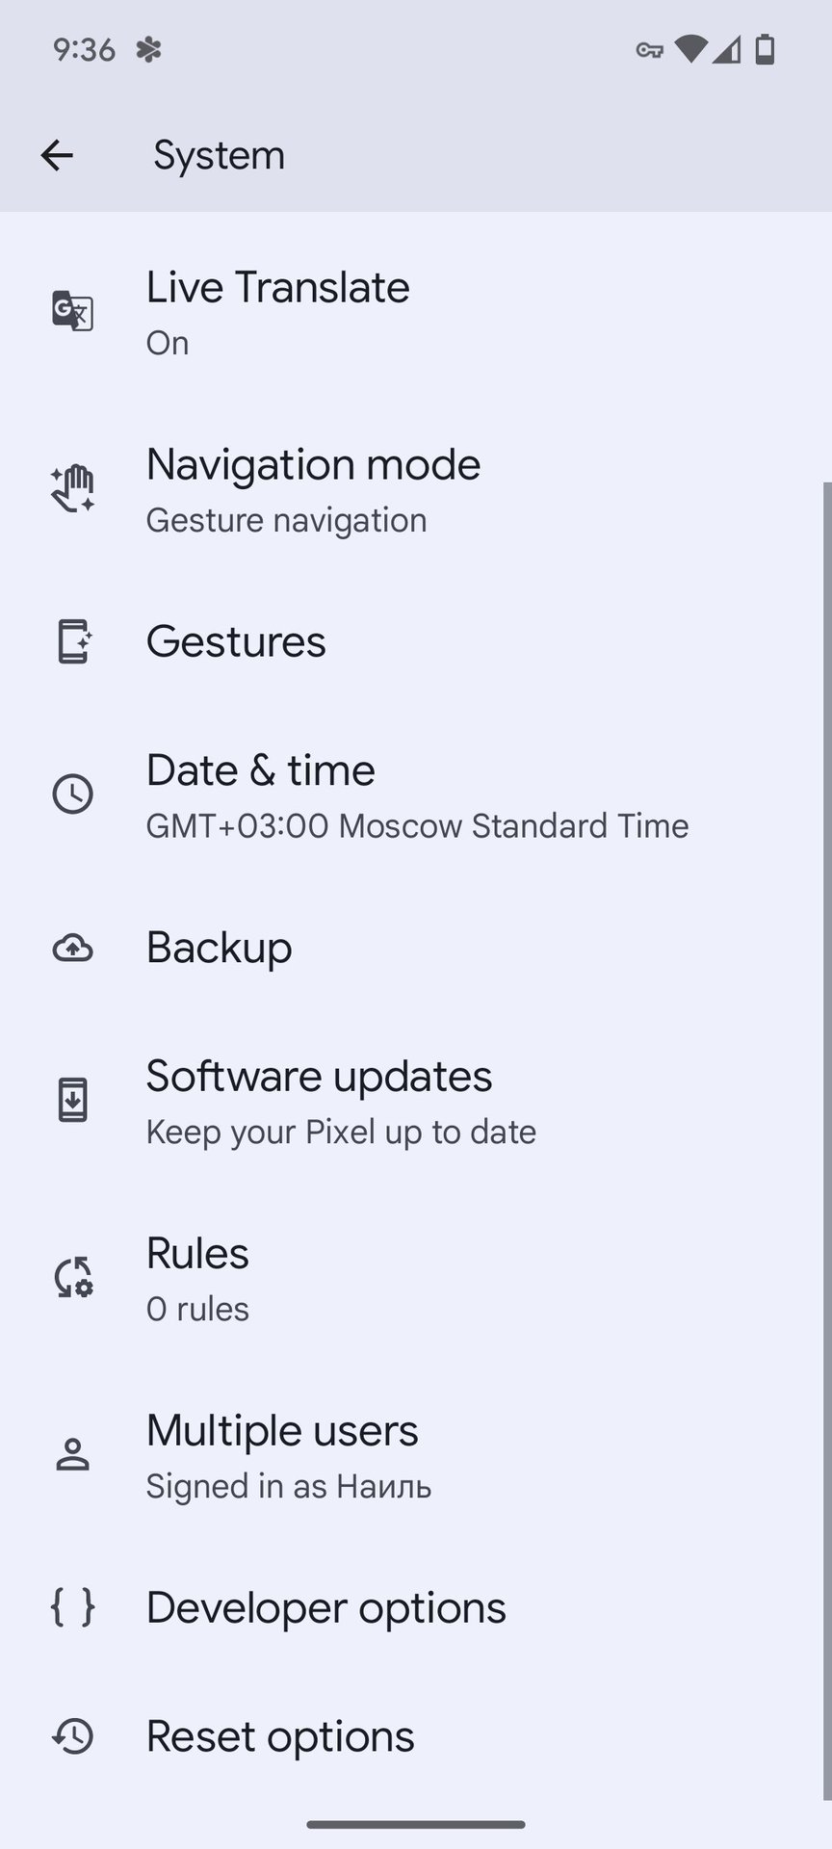
Task: Tap the Date & time clock icon
Action: (72, 794)
